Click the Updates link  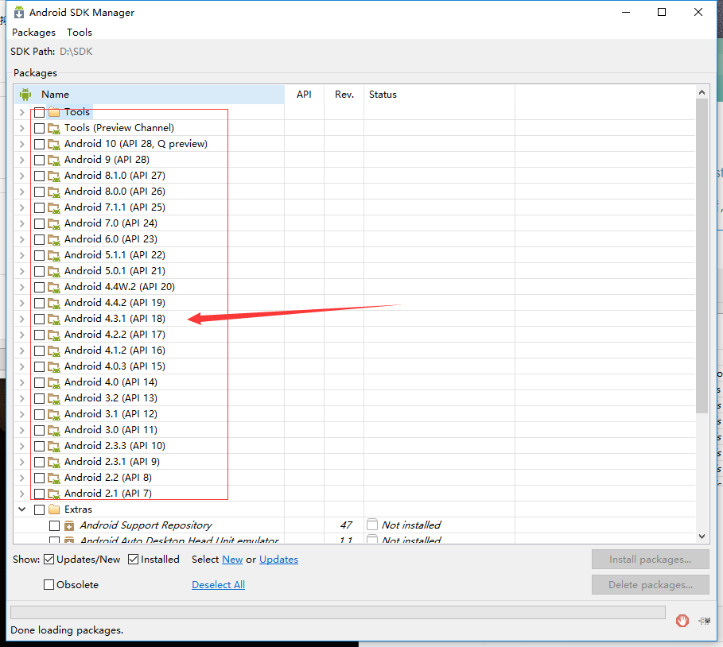(x=278, y=560)
